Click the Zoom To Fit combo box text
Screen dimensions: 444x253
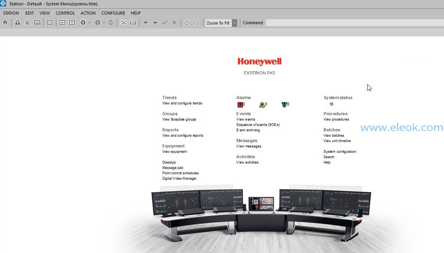pos(218,23)
